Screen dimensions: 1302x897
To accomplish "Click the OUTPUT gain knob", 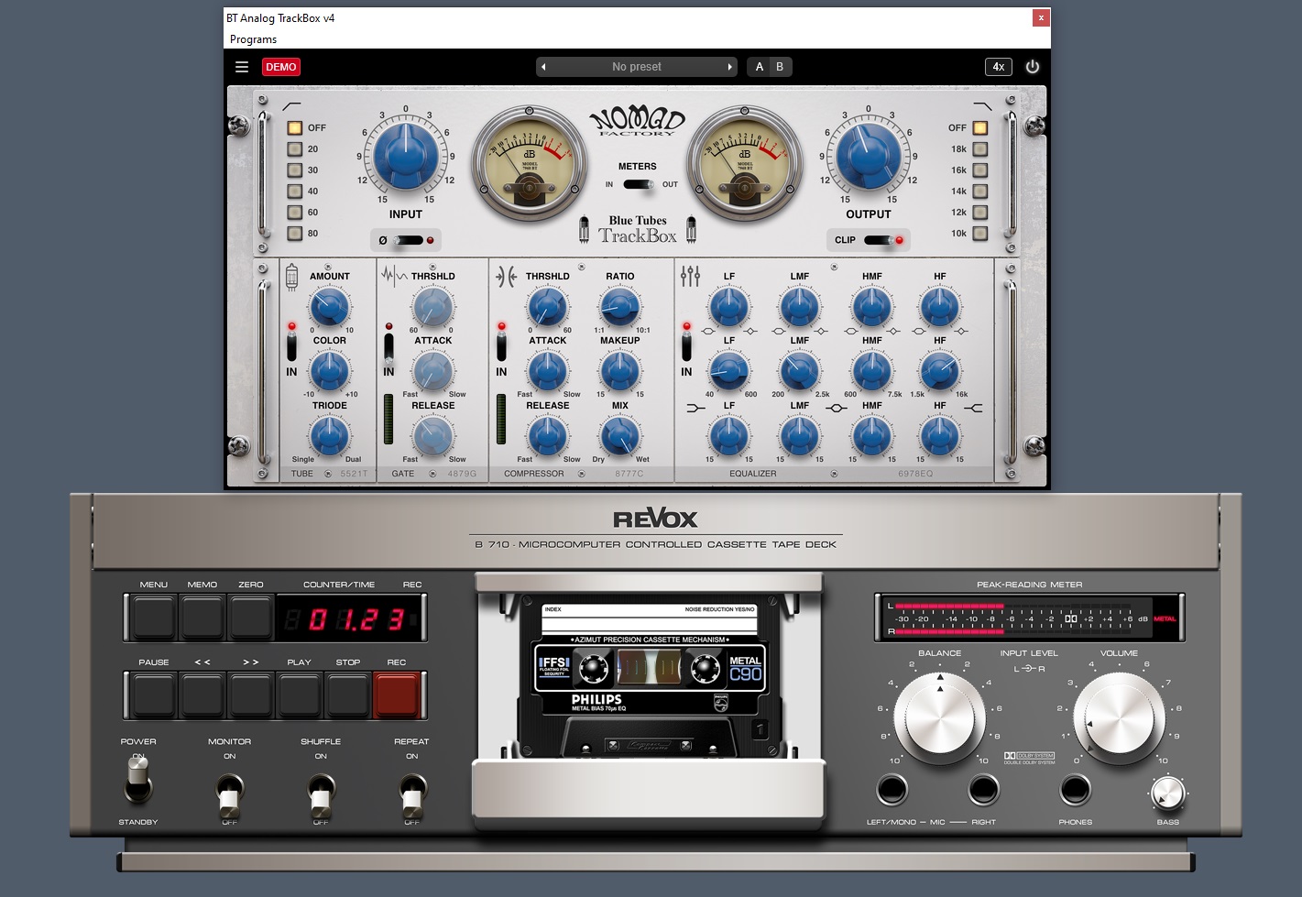I will click(x=869, y=156).
